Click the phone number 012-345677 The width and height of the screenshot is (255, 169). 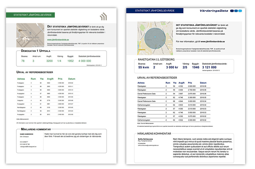(x=24, y=142)
